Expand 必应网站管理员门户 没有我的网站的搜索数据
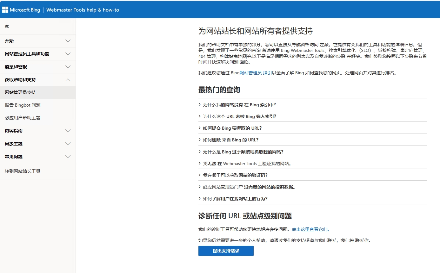This screenshot has height=273, width=440. click(x=313, y=187)
